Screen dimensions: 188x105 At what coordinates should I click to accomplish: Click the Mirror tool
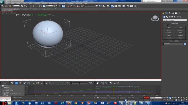pos(100,6)
